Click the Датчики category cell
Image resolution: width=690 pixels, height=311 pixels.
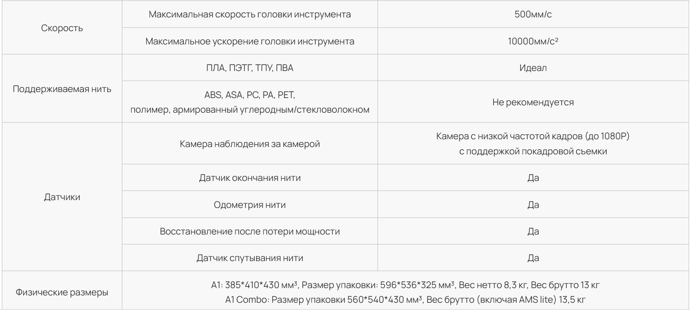point(62,197)
